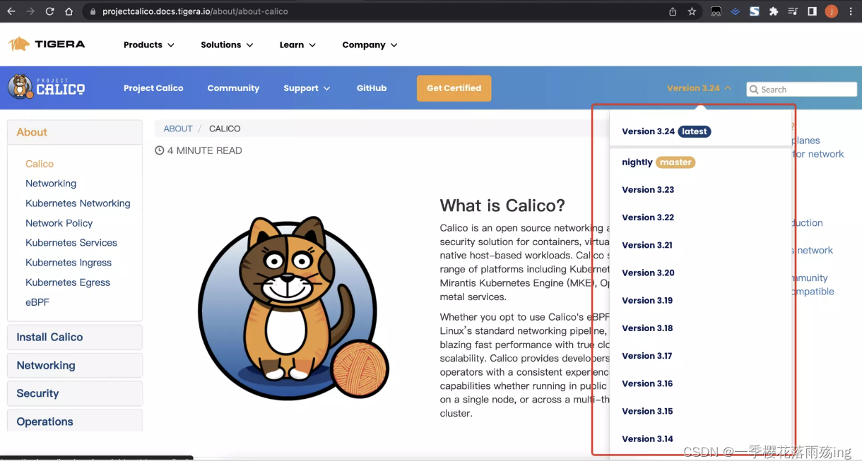Click the search magnifier icon

[755, 90]
